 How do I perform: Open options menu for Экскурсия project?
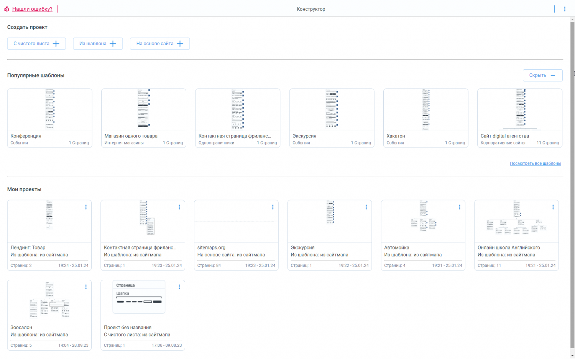[366, 207]
